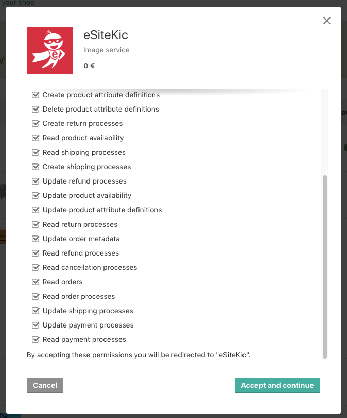Close the permissions dialog with X
The height and width of the screenshot is (418, 347).
pos(326,21)
